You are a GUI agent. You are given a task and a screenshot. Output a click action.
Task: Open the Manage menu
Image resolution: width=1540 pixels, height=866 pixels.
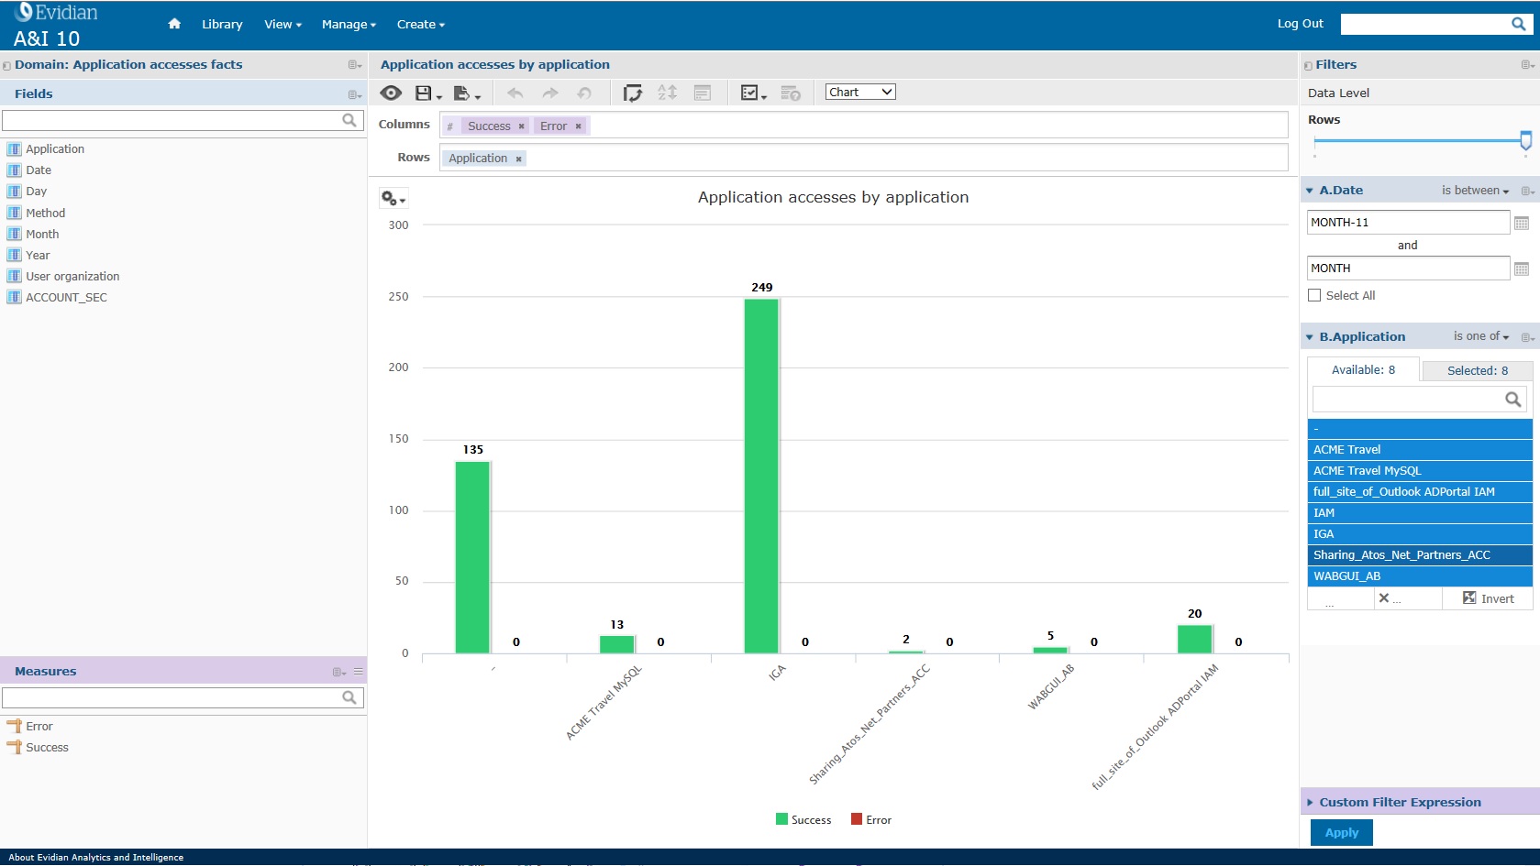[349, 25]
